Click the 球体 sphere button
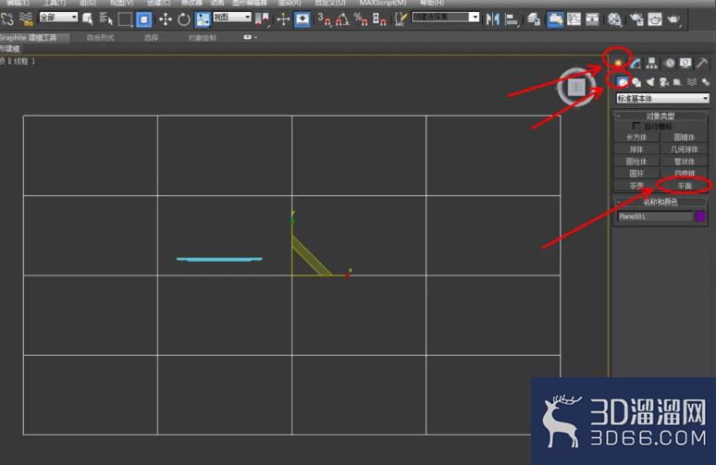The image size is (716, 465). click(x=636, y=149)
